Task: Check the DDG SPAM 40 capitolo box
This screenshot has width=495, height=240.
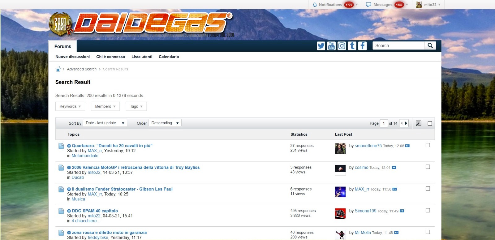Action: tap(428, 210)
